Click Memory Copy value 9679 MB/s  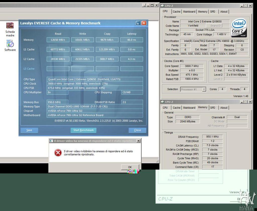[107, 40]
